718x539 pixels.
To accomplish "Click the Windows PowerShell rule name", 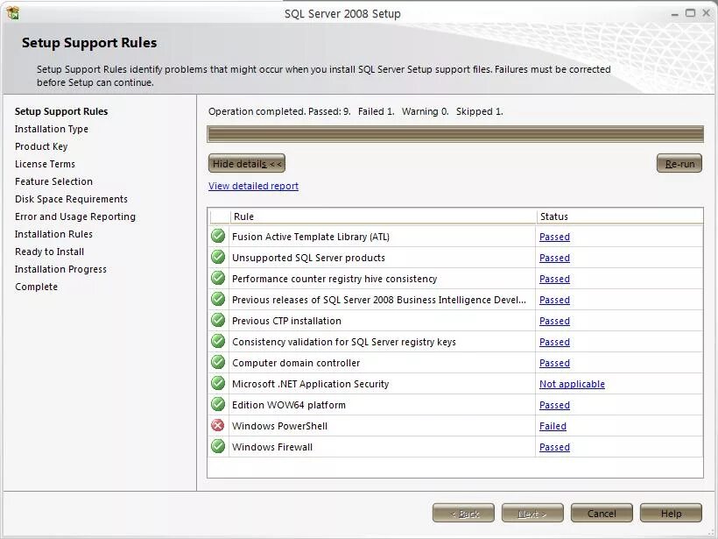I will click(x=280, y=426).
